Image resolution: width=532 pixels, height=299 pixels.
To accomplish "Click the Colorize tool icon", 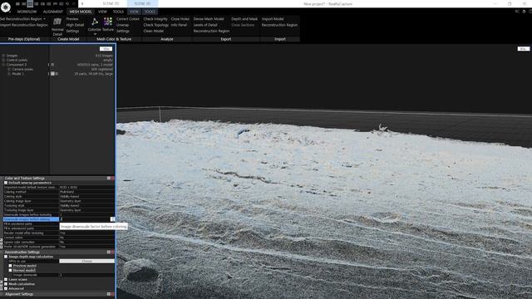I will coord(95,22).
